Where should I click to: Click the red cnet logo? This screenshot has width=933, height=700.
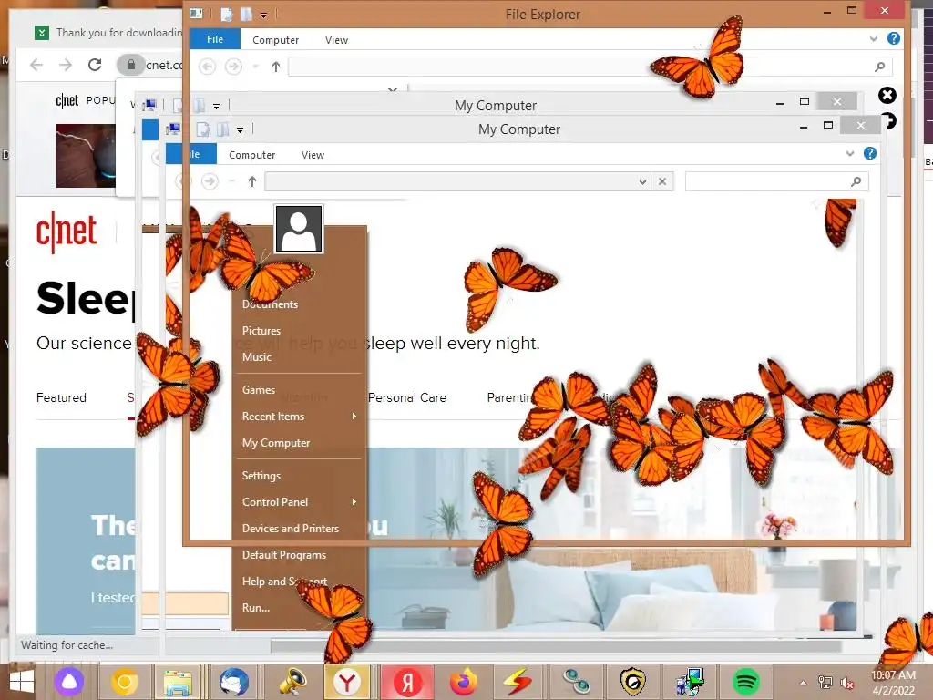[x=66, y=232]
